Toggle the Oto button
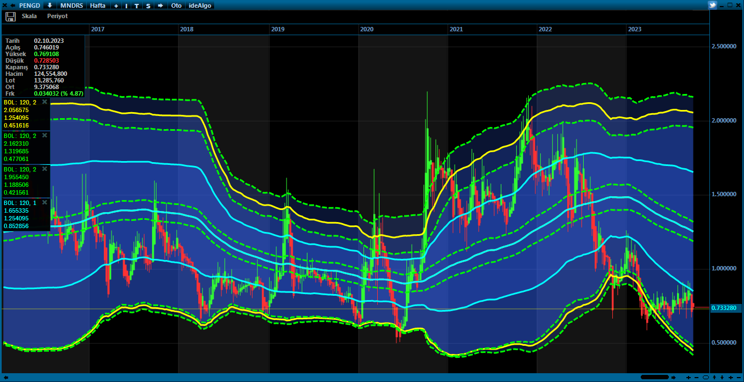Image resolution: width=744 pixels, height=382 pixels. point(176,5)
